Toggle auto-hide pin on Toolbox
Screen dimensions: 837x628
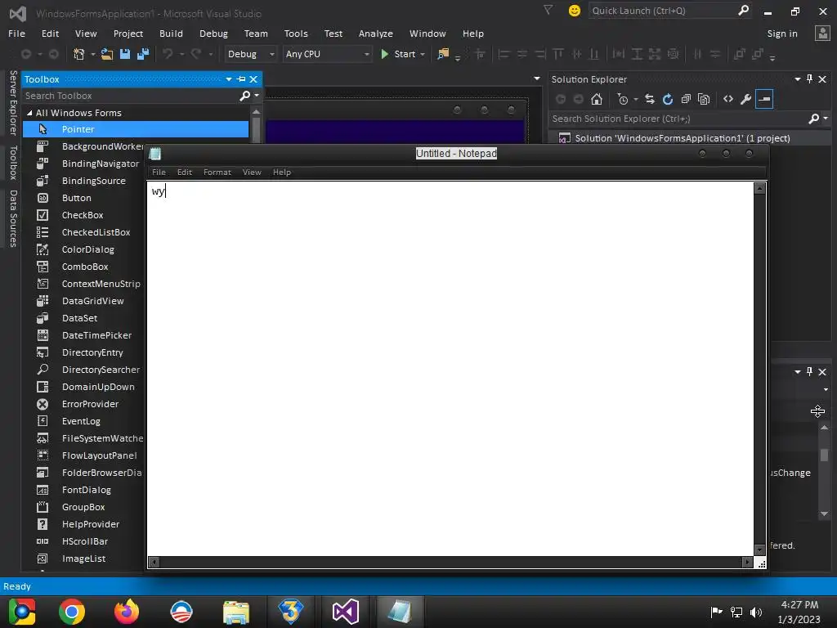(x=241, y=79)
